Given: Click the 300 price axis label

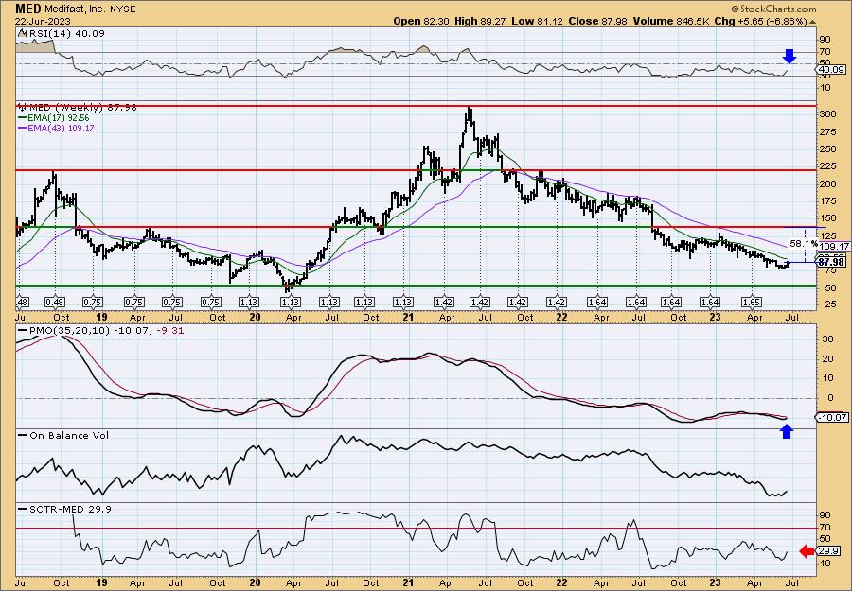Looking at the screenshot, I should (828, 114).
